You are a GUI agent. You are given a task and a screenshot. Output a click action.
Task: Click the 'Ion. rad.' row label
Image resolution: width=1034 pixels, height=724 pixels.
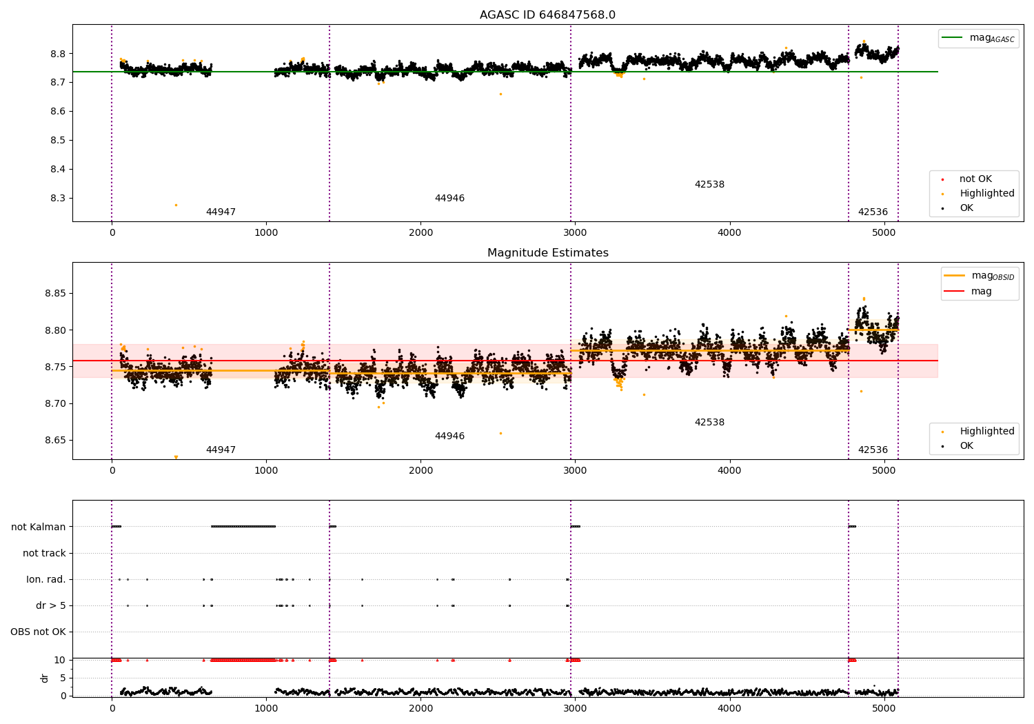(46, 579)
